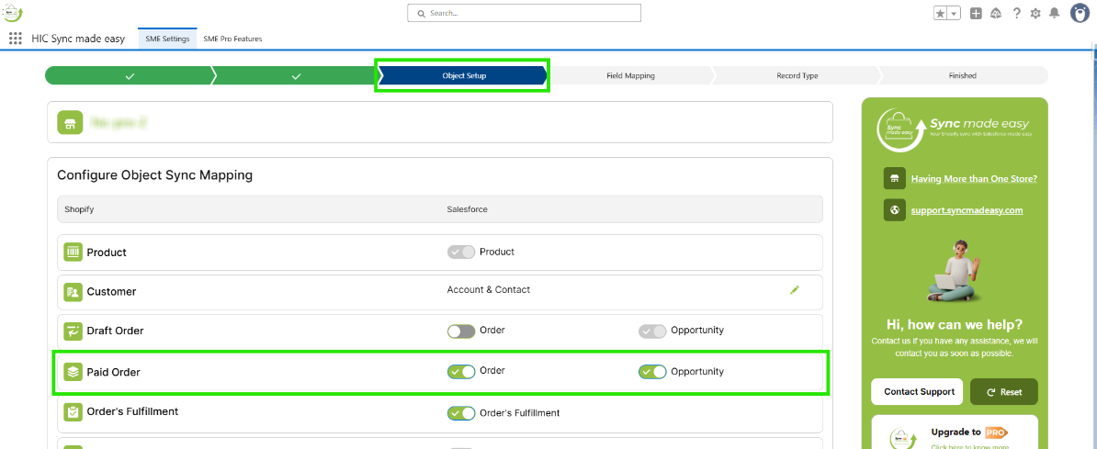
Task: Click the Customer row icon
Action: pos(73,292)
